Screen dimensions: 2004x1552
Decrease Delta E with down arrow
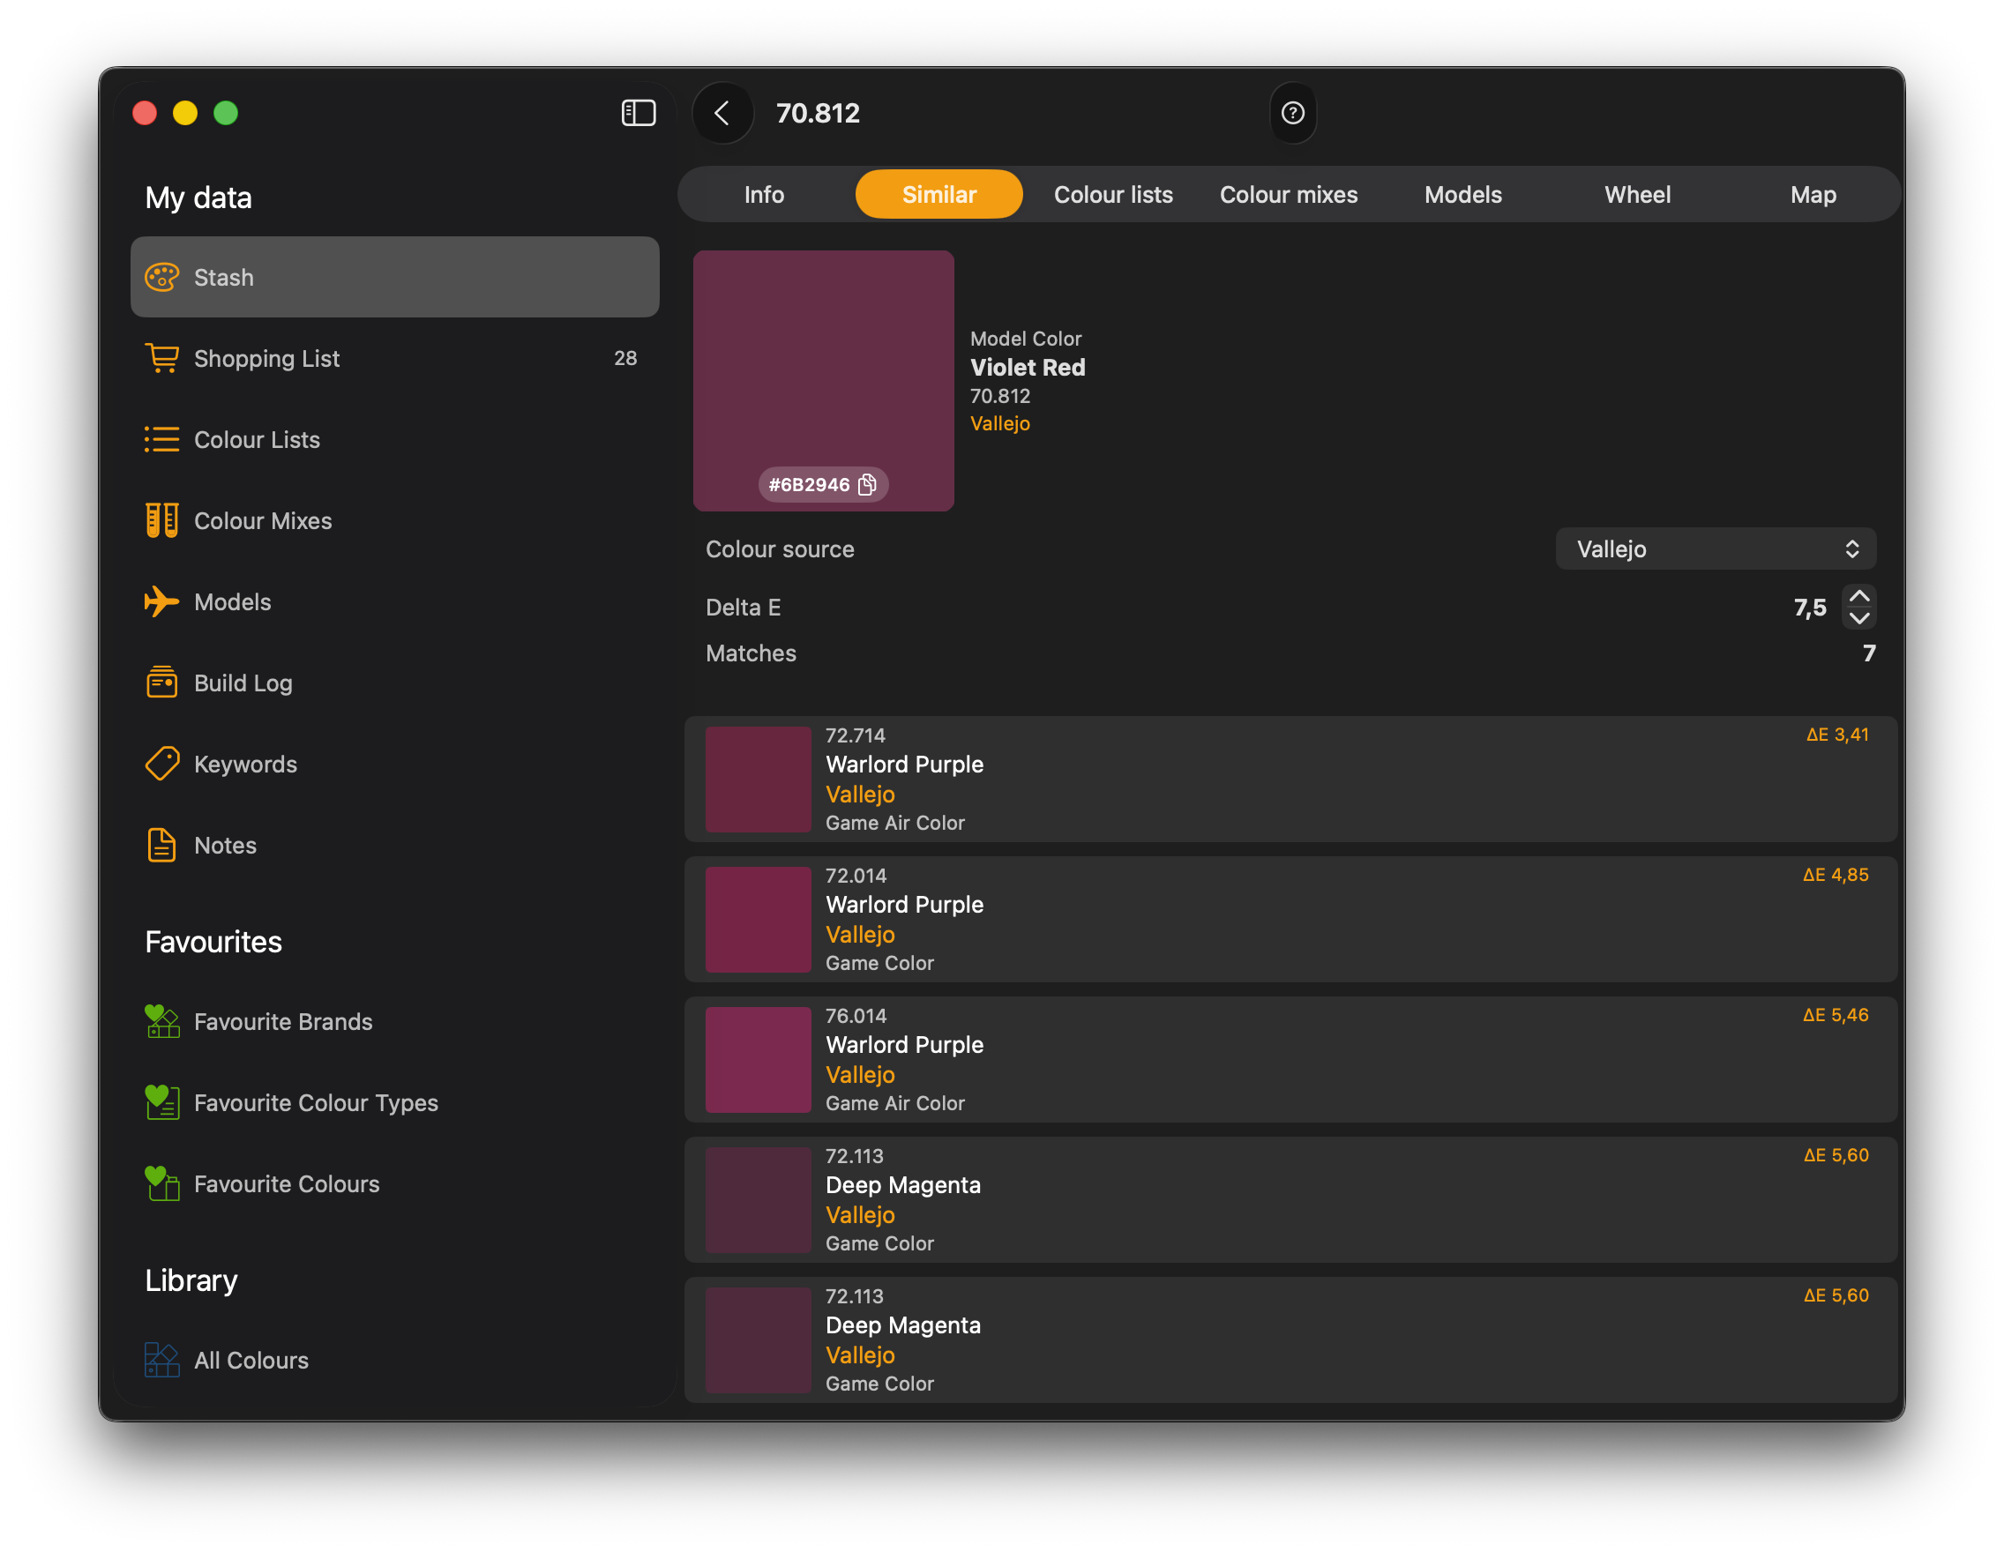[x=1858, y=618]
